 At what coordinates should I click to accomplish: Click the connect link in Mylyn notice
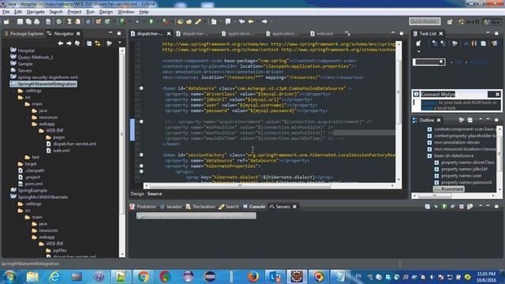coord(429,103)
